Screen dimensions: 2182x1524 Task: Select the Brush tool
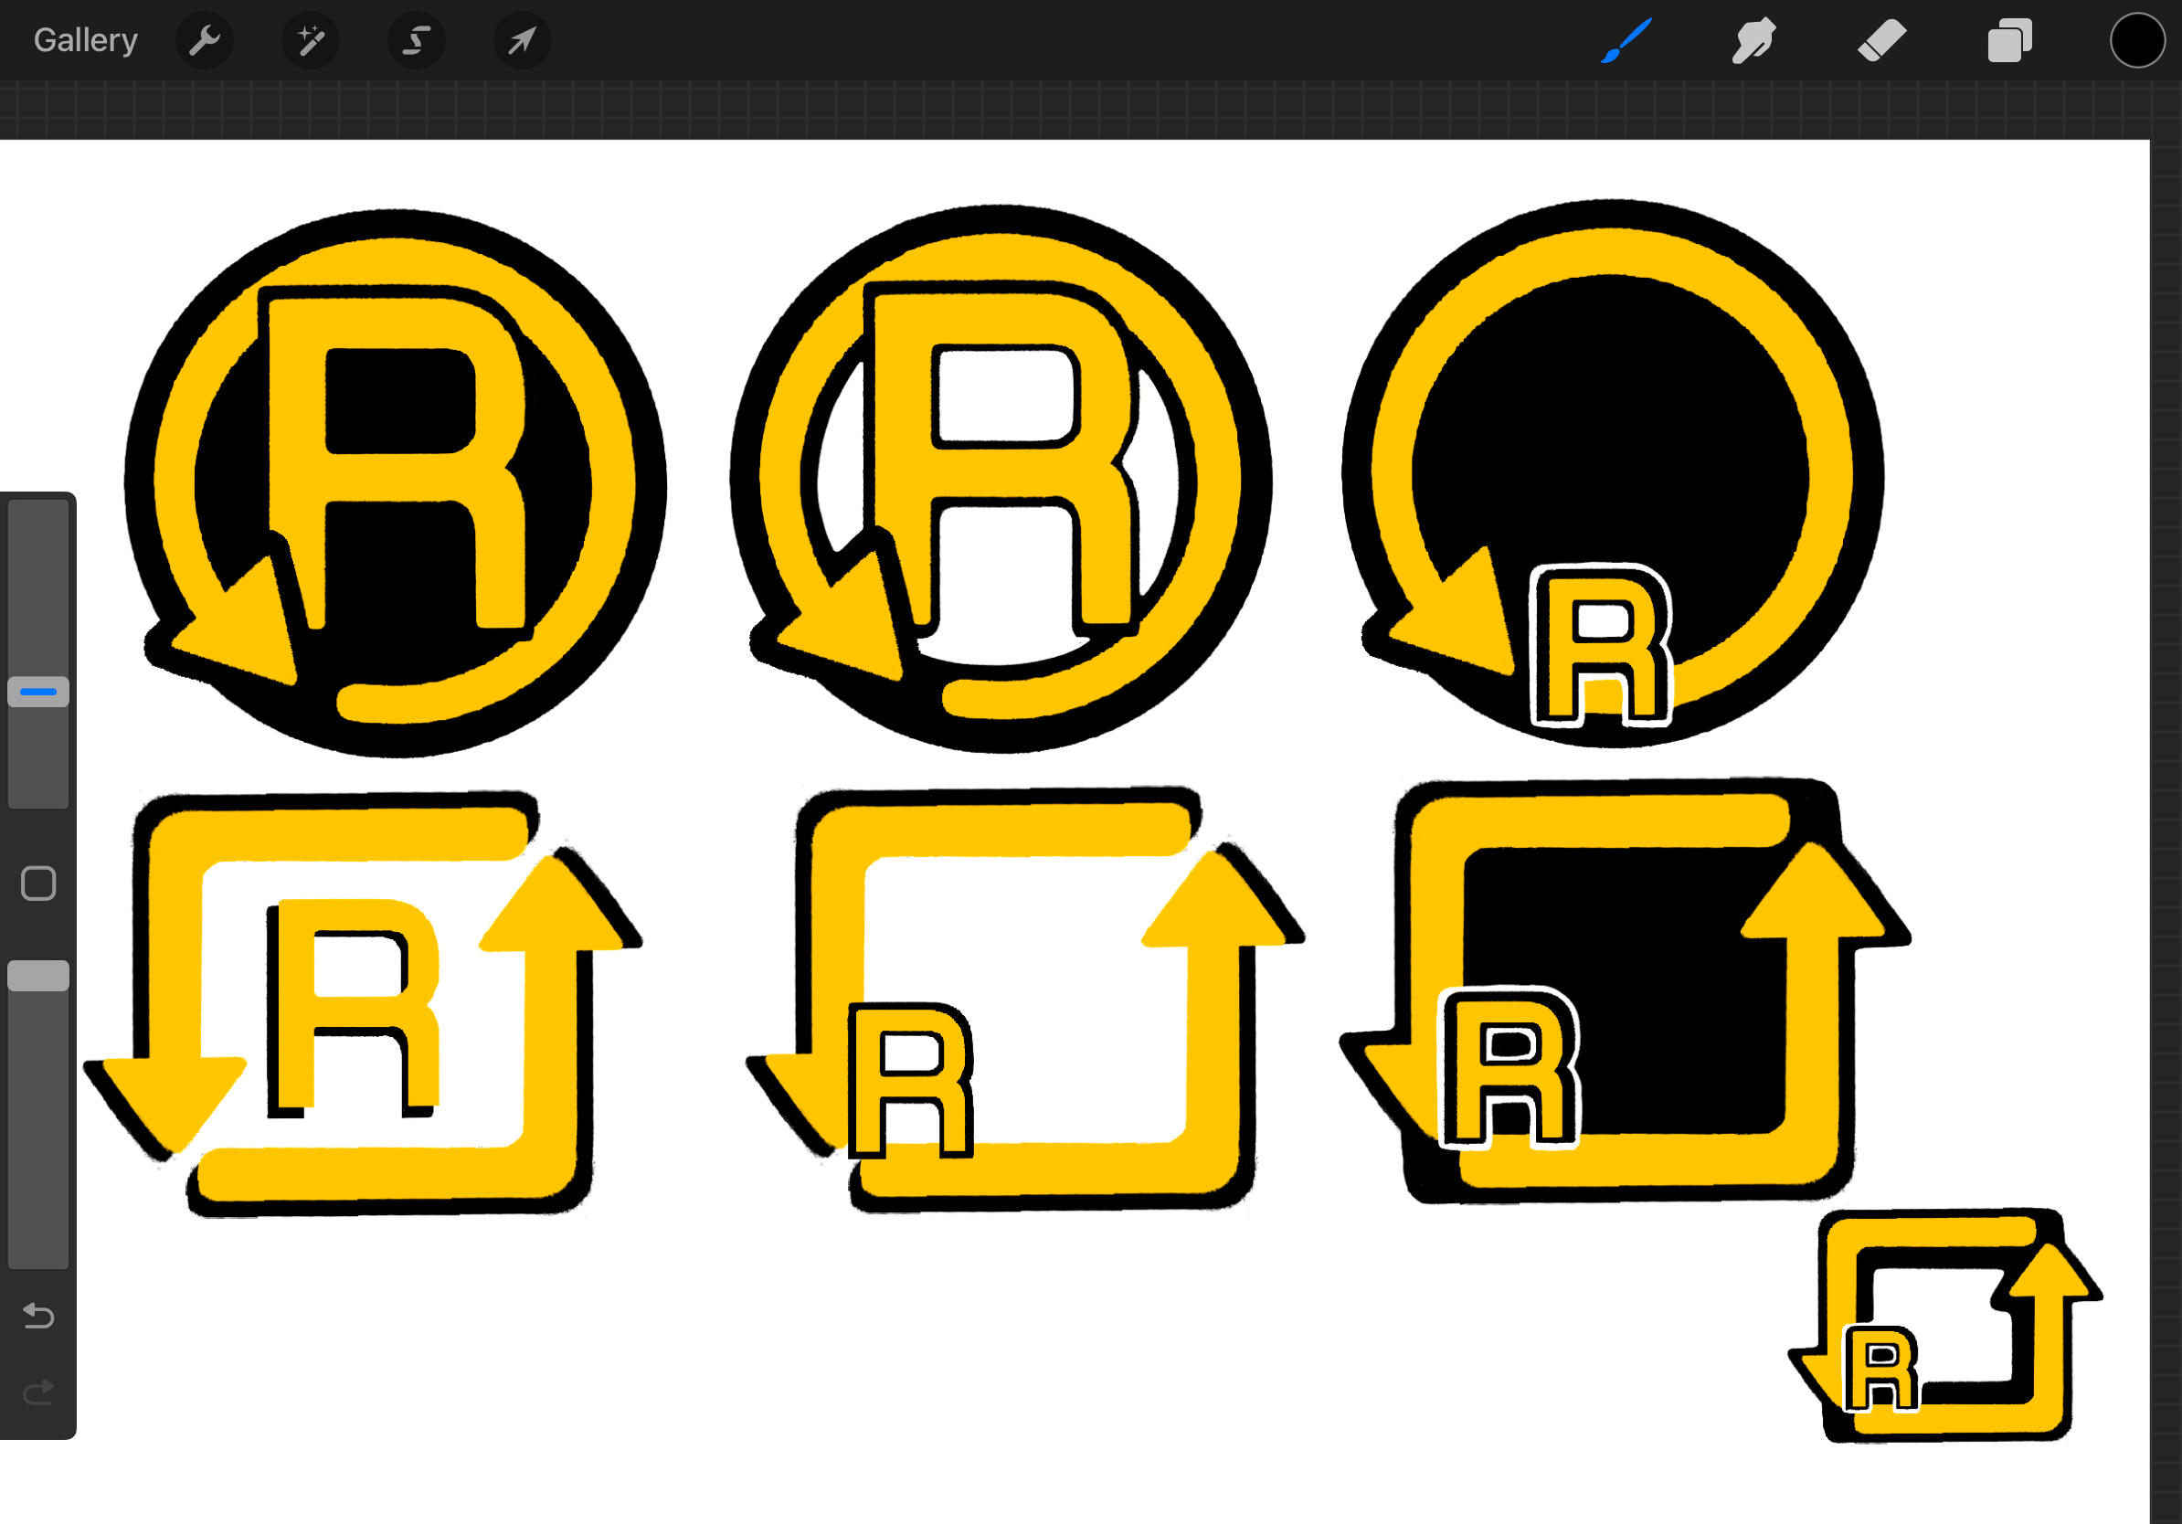pos(1626,41)
